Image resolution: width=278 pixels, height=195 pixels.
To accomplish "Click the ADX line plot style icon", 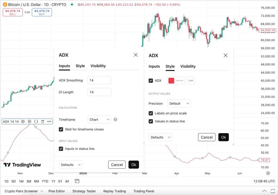I will pyautogui.click(x=191, y=81).
